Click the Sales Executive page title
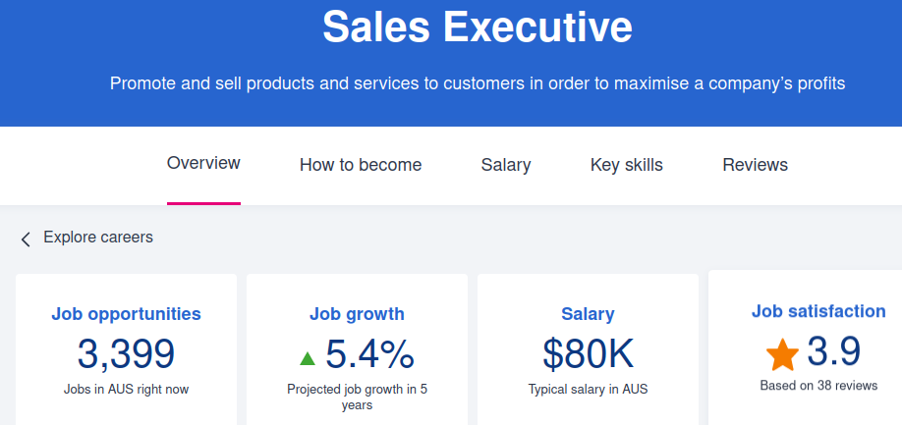Image resolution: width=902 pixels, height=425 pixels. [478, 27]
